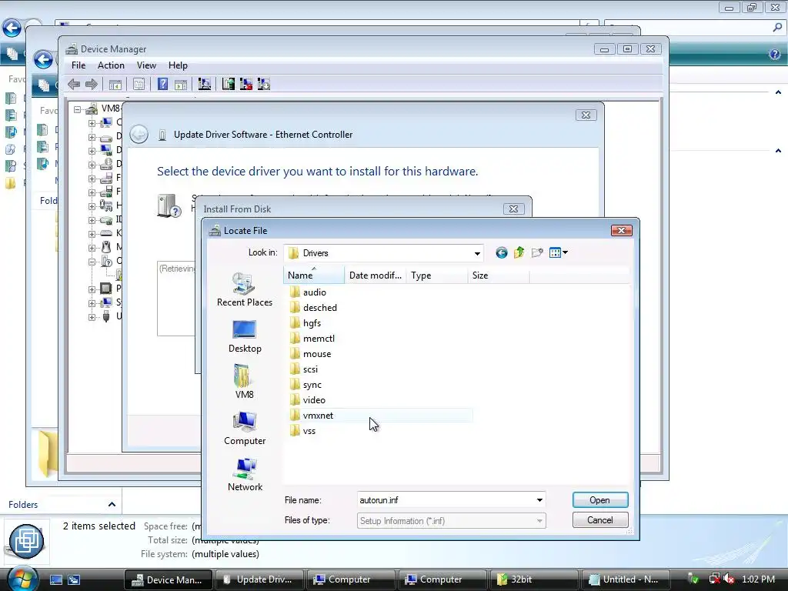Select the memctl folder
788x591 pixels.
click(312, 339)
